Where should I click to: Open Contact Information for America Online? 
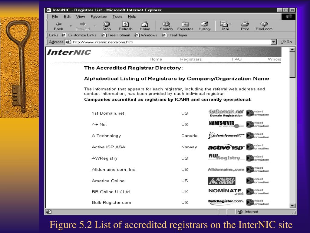[x=258, y=181]
